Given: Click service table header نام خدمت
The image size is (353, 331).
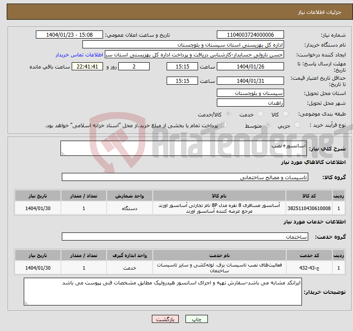Looking at the screenshot, I should coord(220,255).
